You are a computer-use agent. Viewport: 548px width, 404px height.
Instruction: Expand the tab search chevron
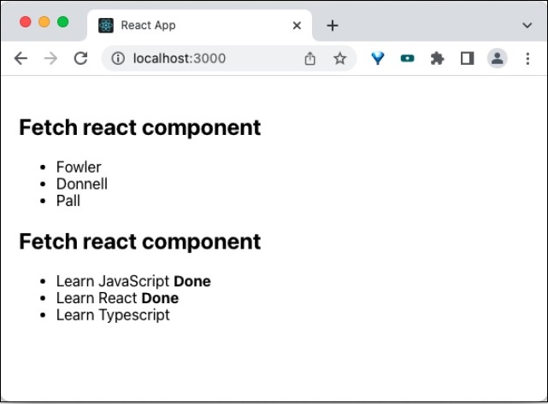[x=527, y=26]
